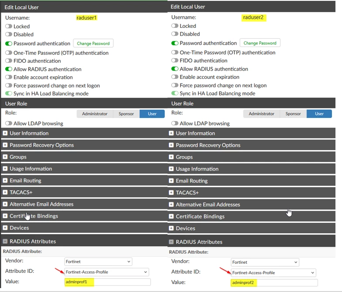342x292 pixels.
Task: Collapse RADIUS Attributes section header for raduser1
Action: pyautogui.click(x=84, y=241)
